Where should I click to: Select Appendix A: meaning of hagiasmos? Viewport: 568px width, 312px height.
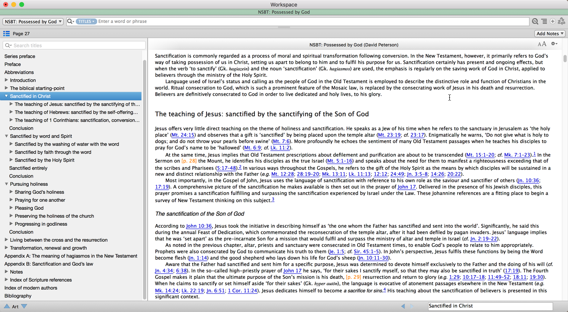click(x=71, y=256)
